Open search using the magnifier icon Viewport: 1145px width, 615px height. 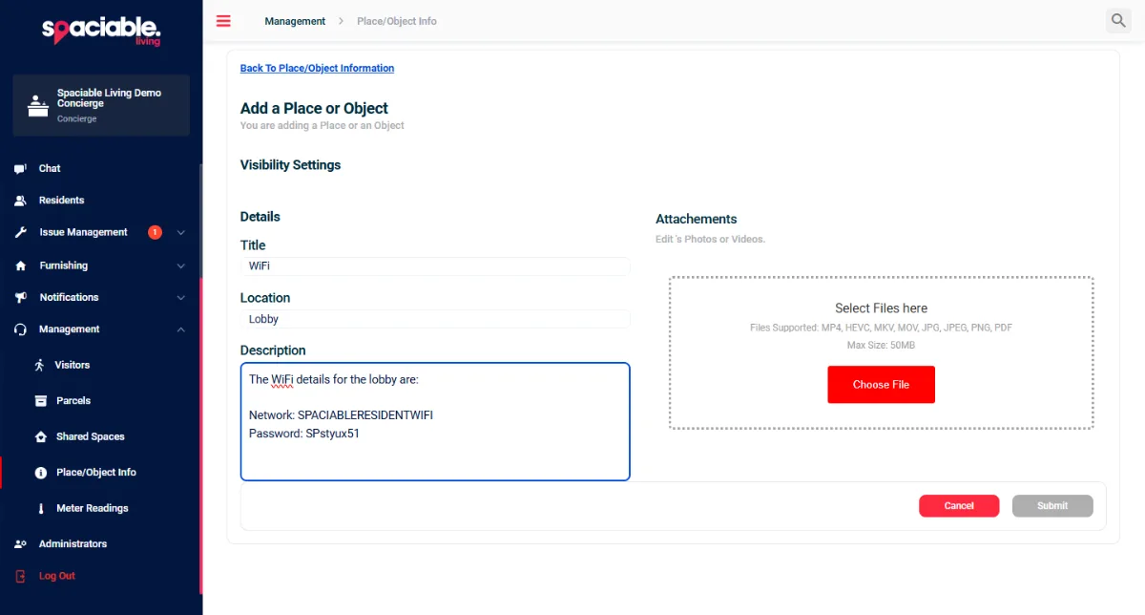(x=1118, y=20)
